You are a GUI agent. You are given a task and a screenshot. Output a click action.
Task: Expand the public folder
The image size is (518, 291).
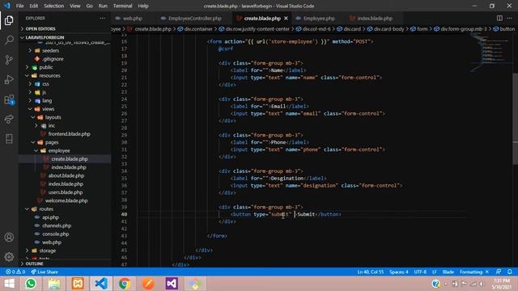coord(46,67)
